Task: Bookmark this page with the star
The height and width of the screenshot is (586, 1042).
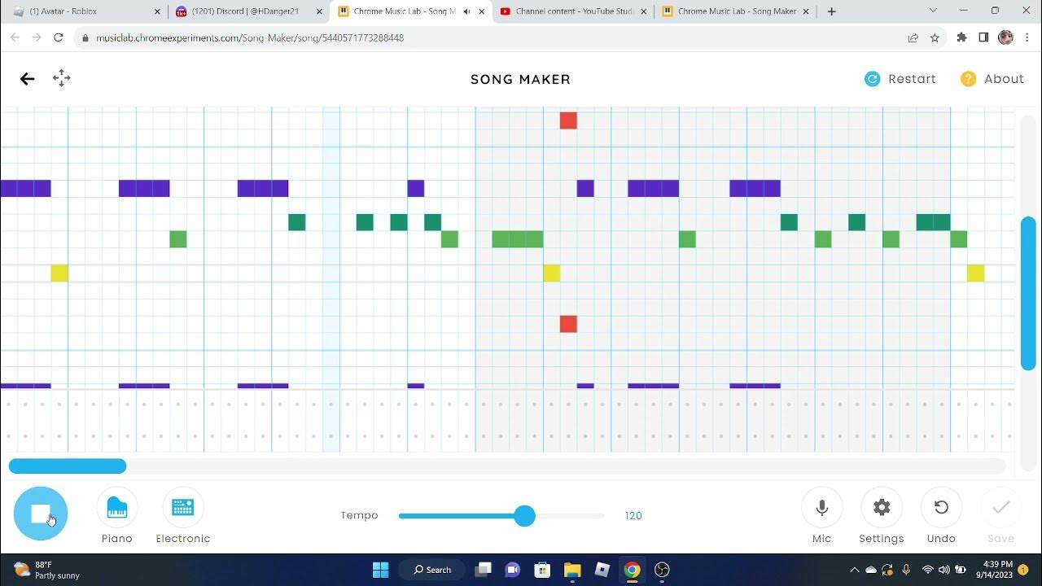Action: click(x=935, y=37)
